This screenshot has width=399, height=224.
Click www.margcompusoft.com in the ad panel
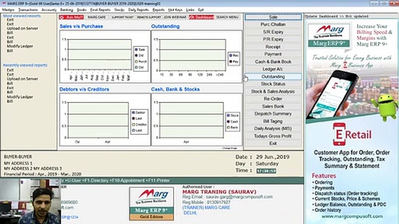[352, 216]
